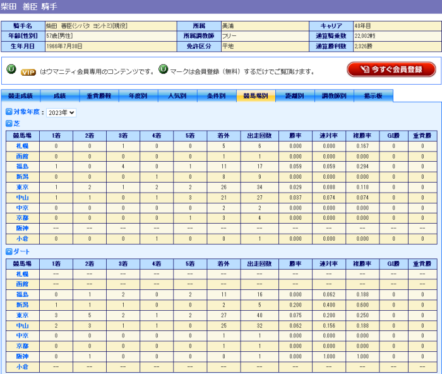This screenshot has width=442, height=374.
Task: Click the blue arrow icon beside 対象年度
Action: click(9, 112)
